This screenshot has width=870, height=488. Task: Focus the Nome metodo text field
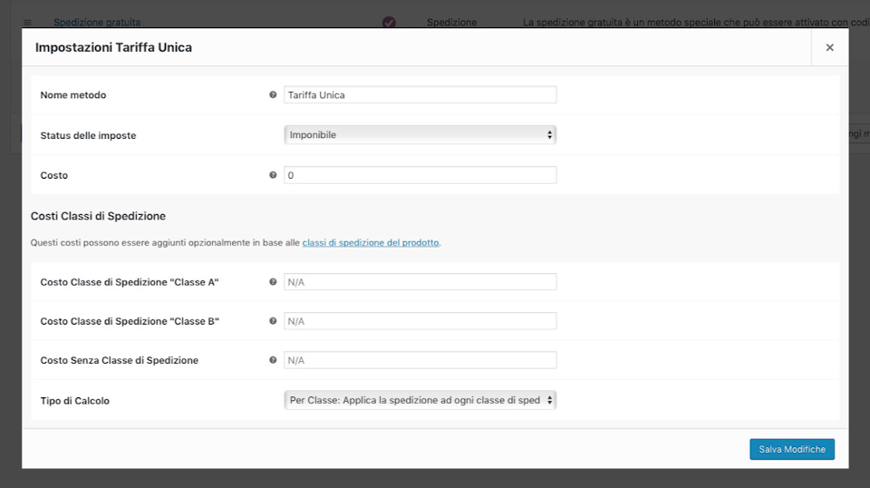(x=420, y=94)
